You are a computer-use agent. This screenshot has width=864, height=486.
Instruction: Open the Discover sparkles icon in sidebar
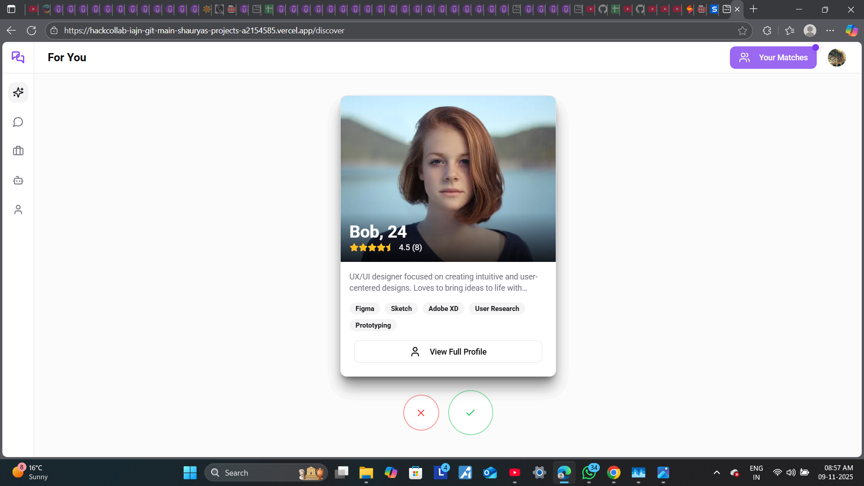point(18,92)
